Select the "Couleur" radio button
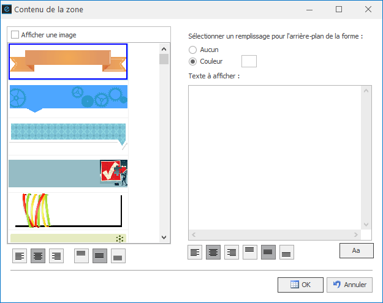383x303 pixels. tap(194, 61)
